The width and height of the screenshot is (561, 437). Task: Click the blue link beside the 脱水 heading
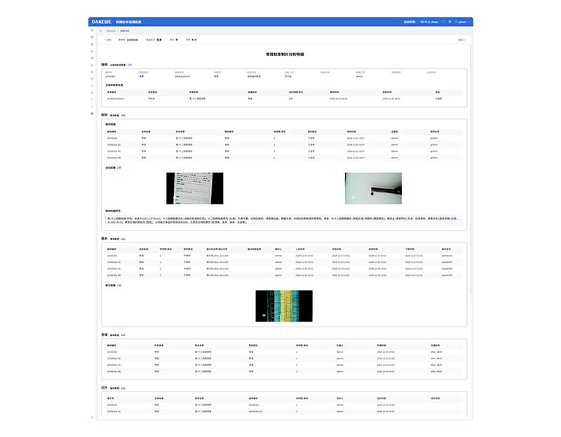pos(123,239)
